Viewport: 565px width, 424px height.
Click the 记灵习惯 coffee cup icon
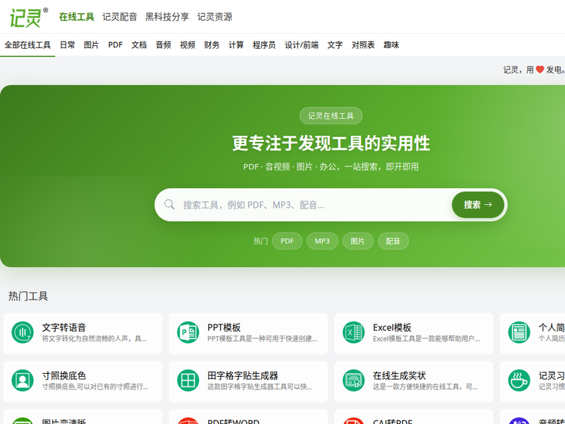coord(519,380)
